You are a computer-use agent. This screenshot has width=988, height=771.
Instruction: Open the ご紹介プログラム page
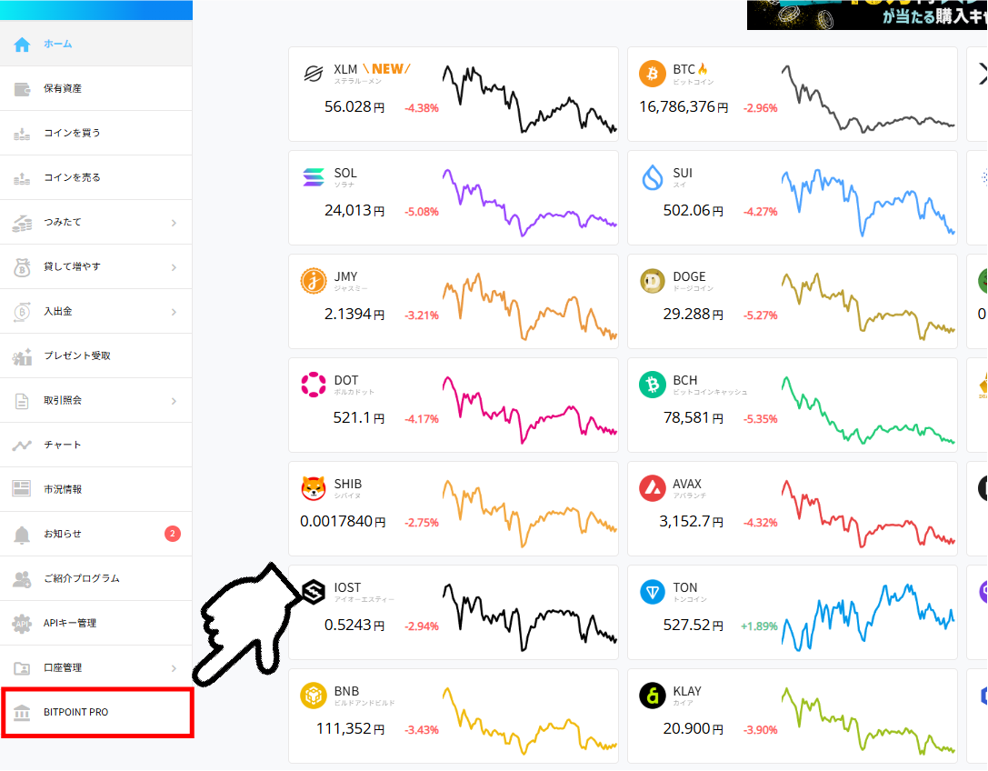tap(81, 579)
